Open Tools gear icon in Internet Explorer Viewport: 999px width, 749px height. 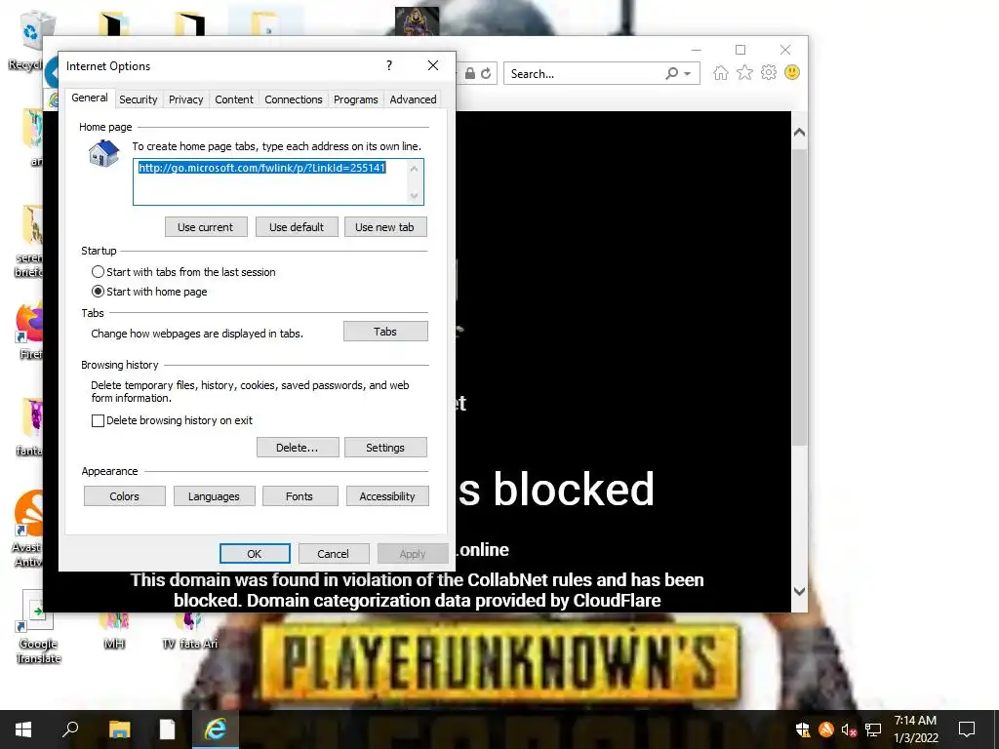click(x=769, y=72)
